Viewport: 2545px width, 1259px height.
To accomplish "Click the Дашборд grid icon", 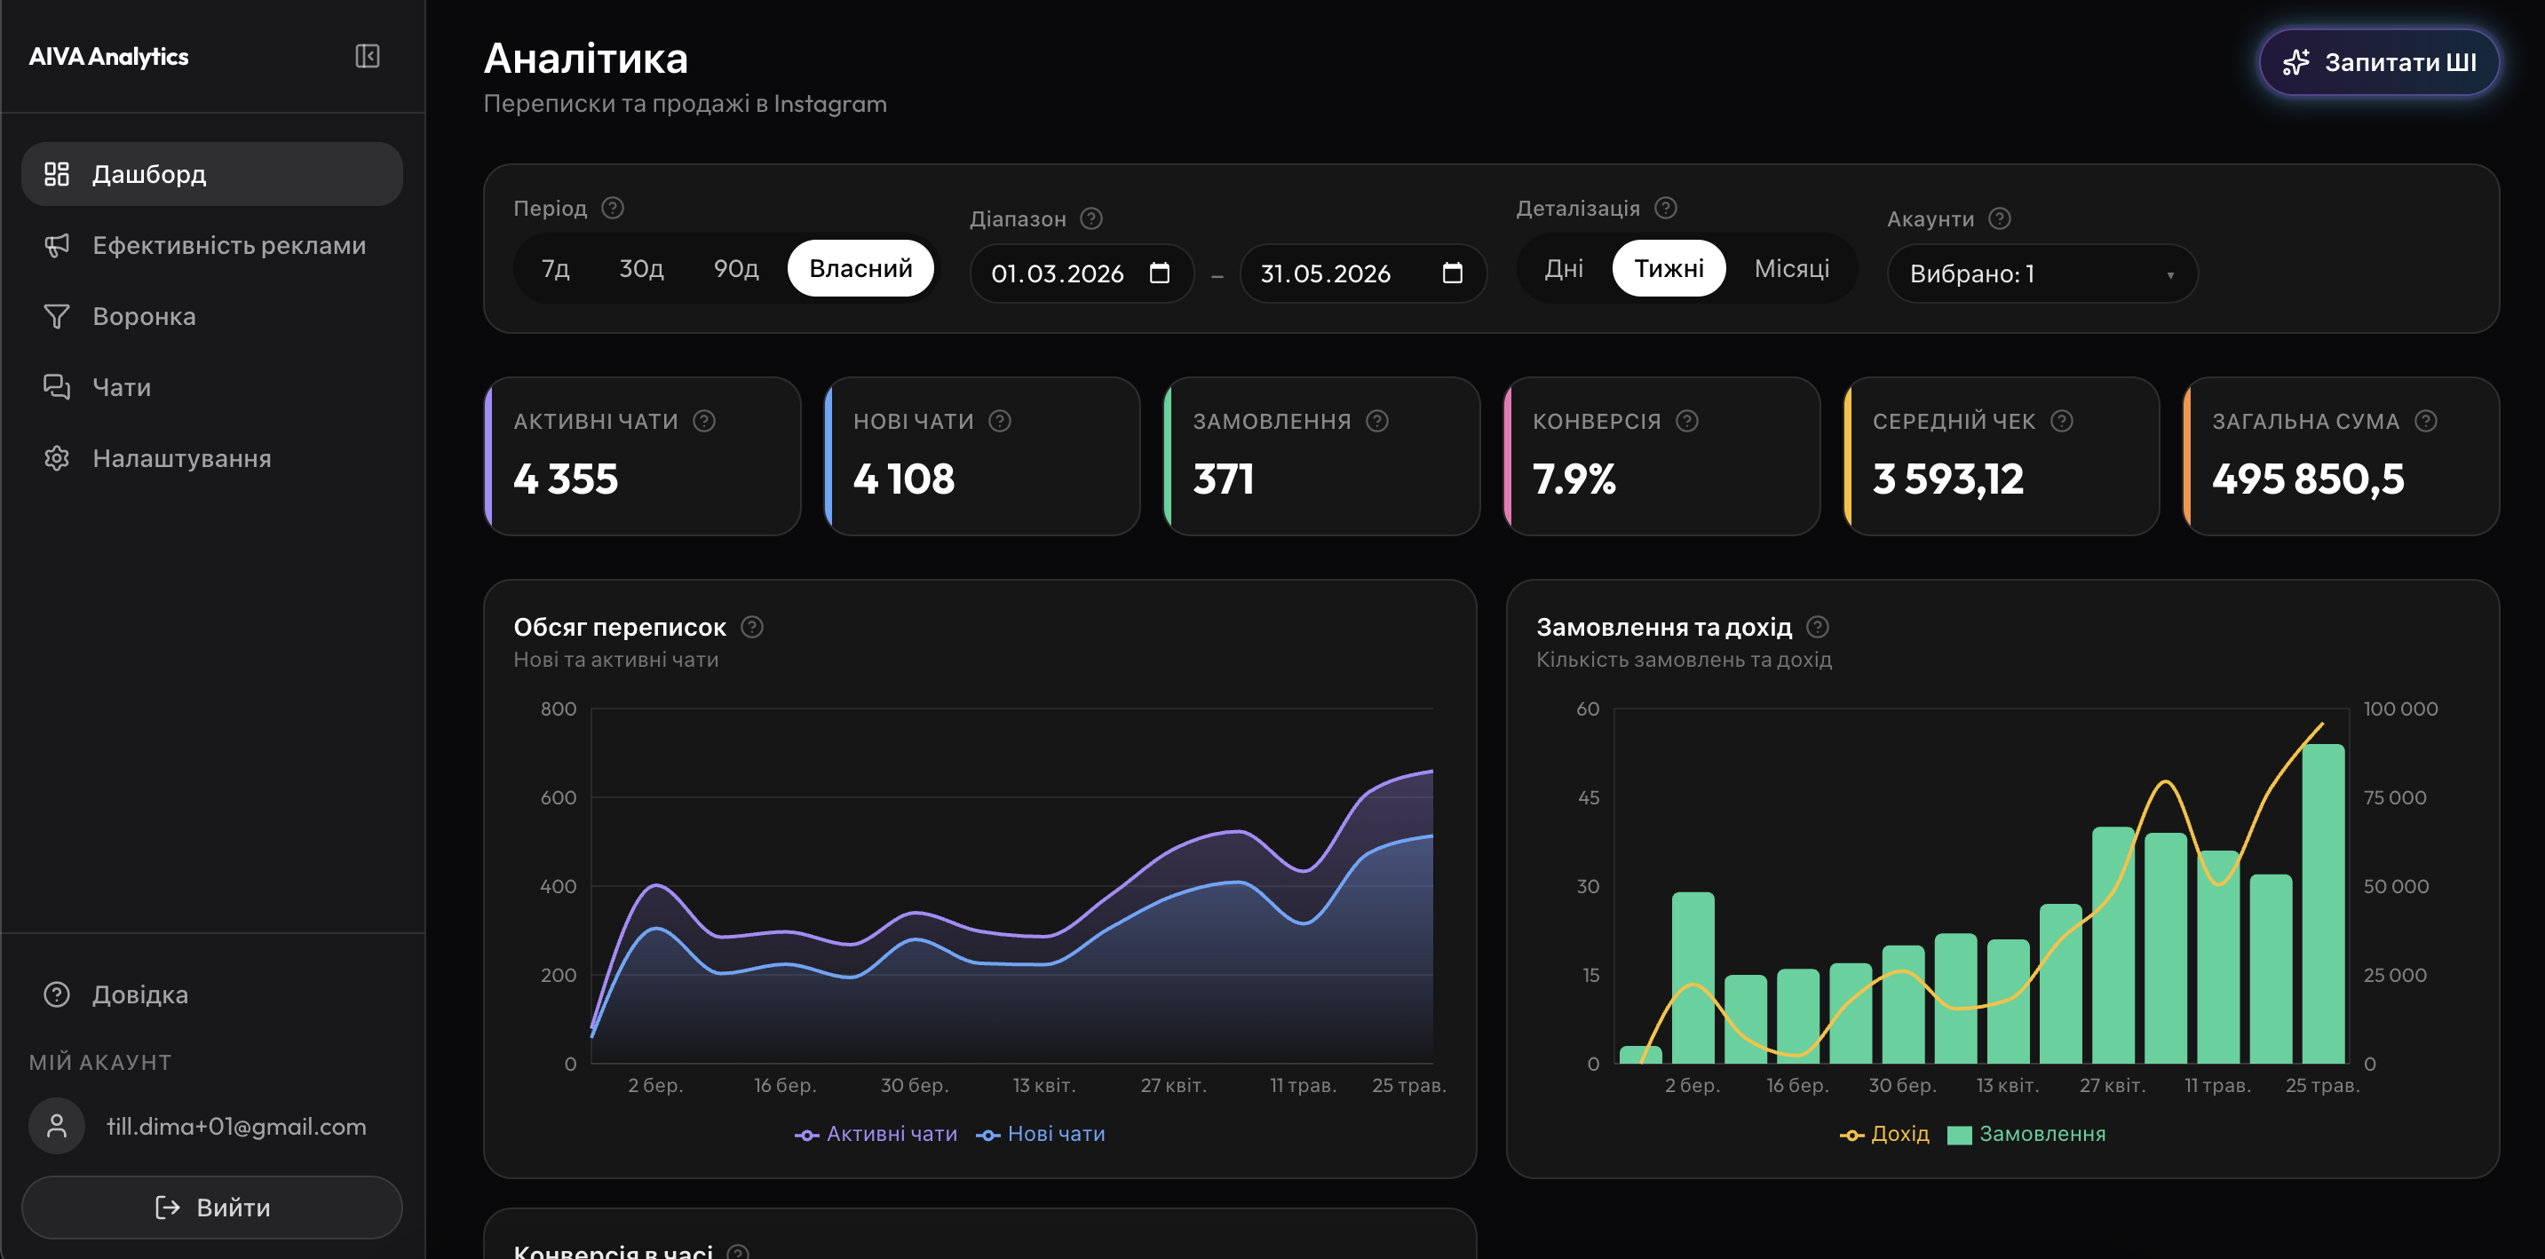I will point(56,174).
